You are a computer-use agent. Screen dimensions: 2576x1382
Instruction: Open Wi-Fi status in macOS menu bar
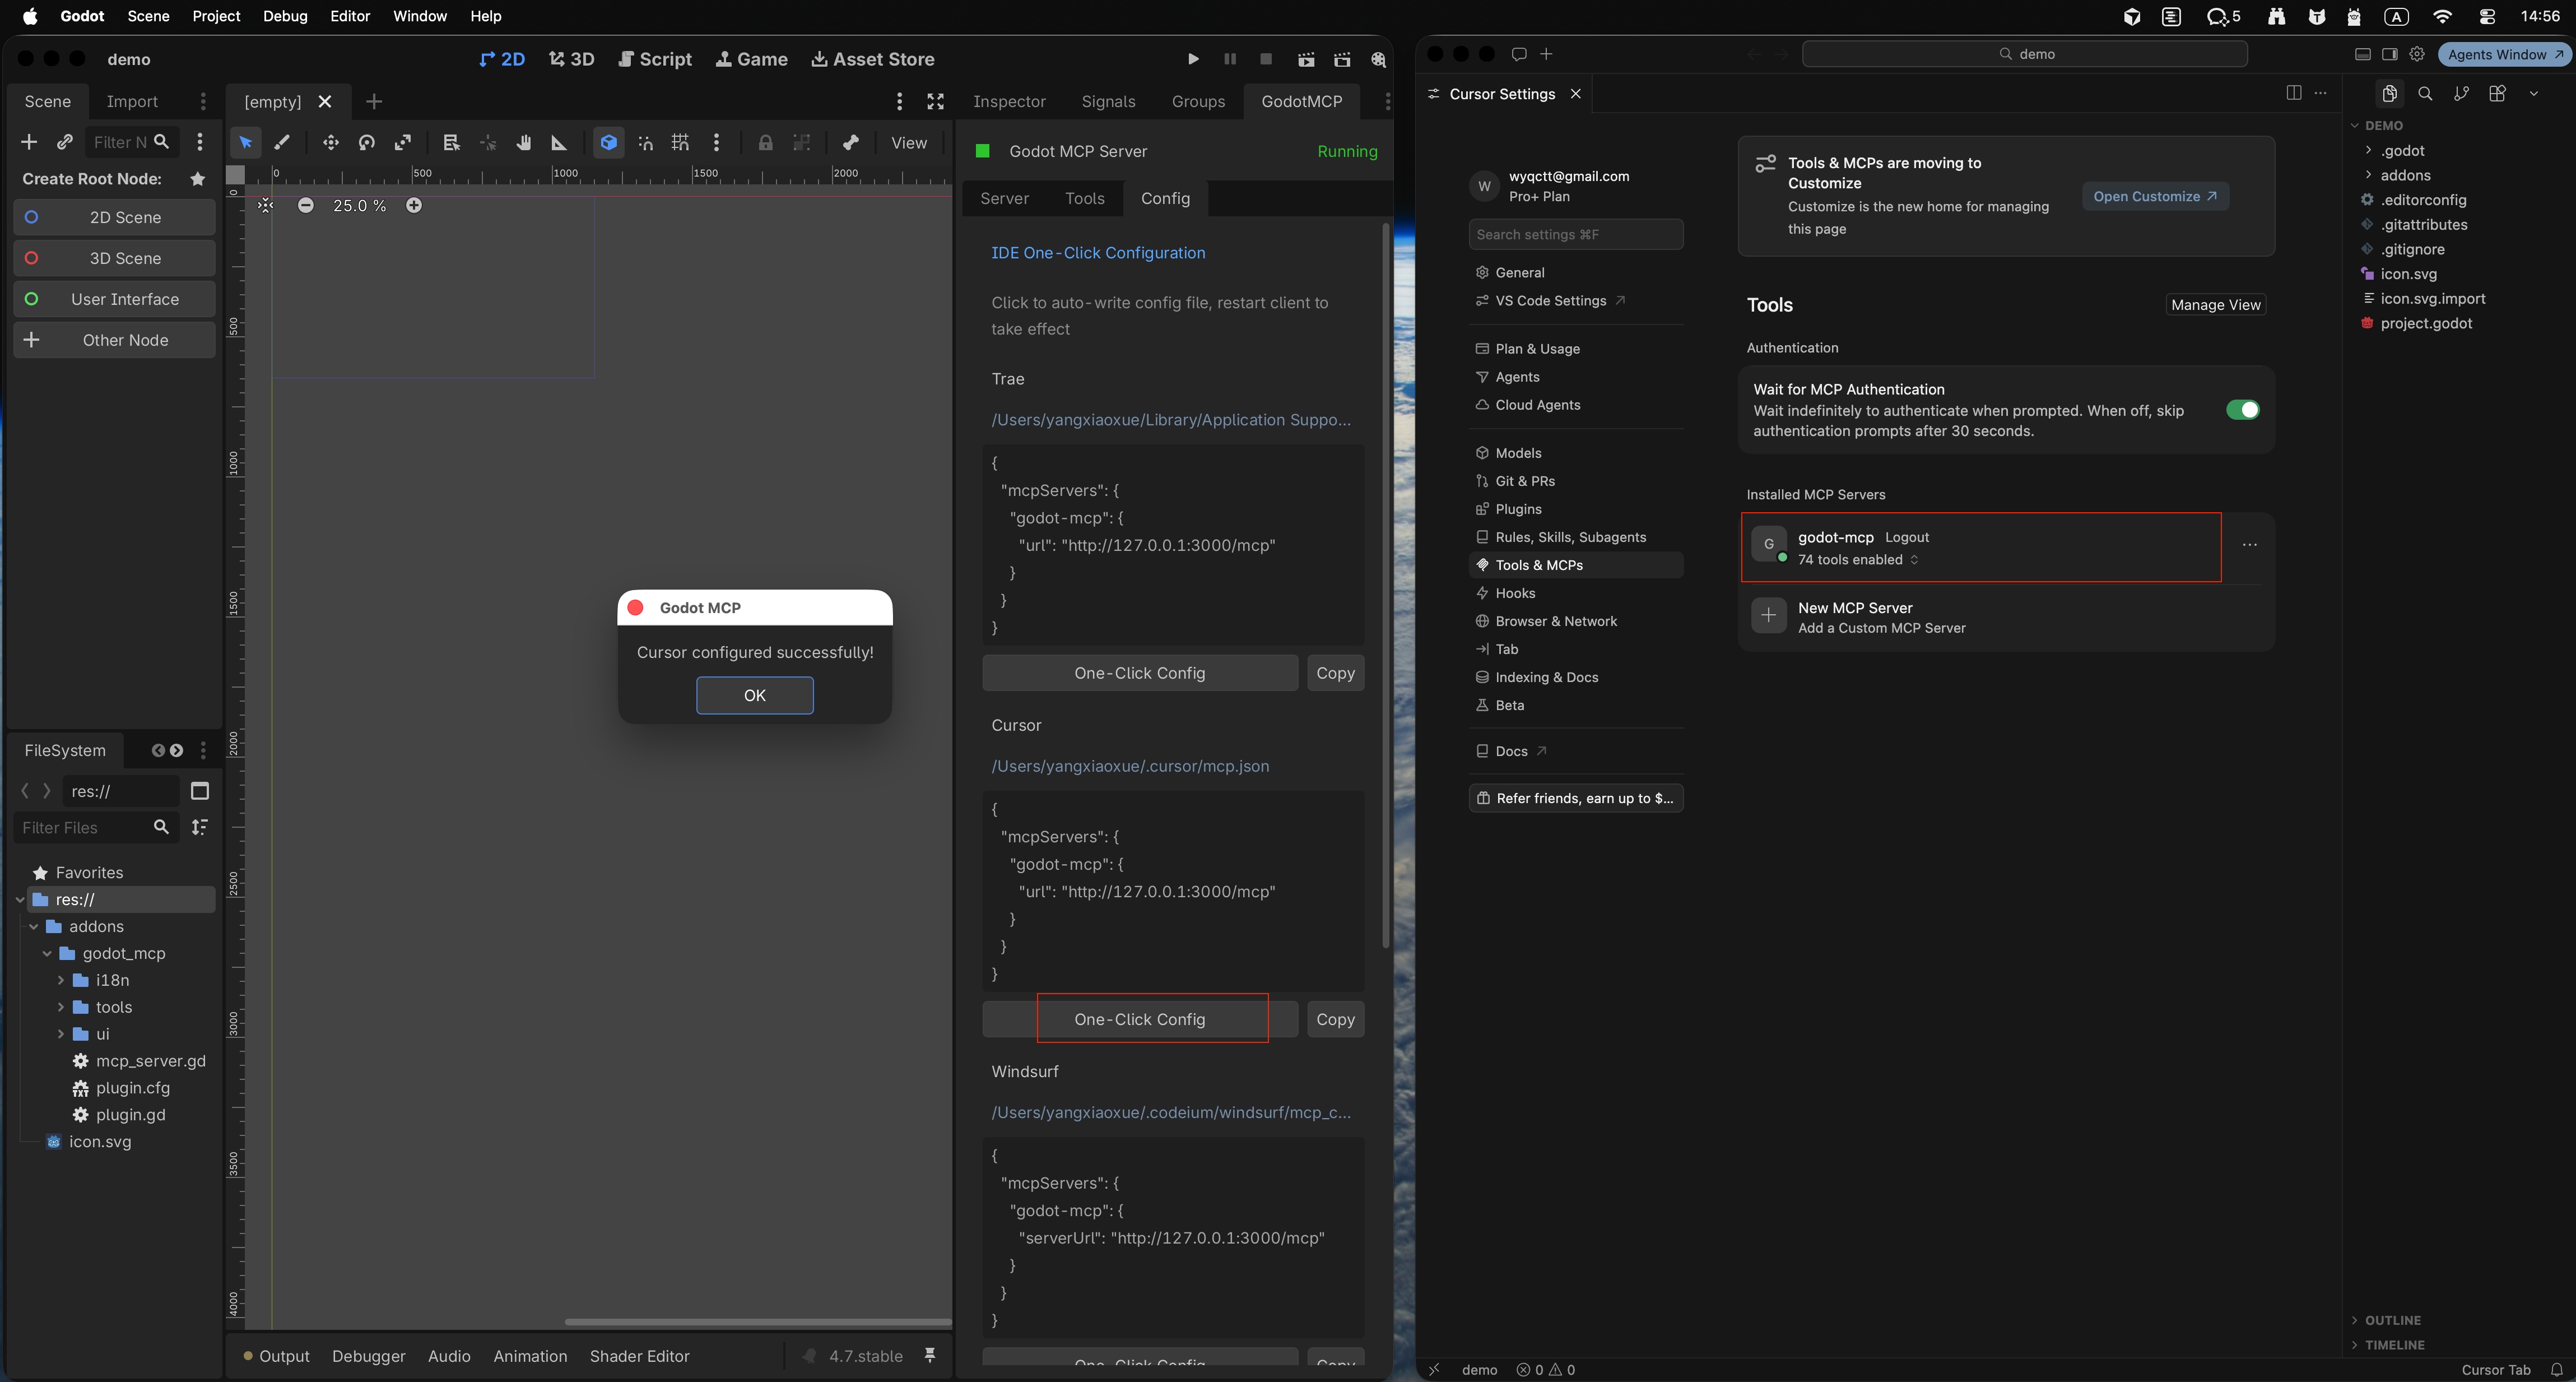click(2443, 16)
